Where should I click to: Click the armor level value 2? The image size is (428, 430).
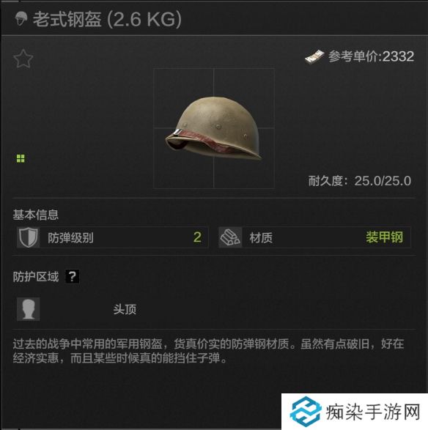[x=197, y=237]
